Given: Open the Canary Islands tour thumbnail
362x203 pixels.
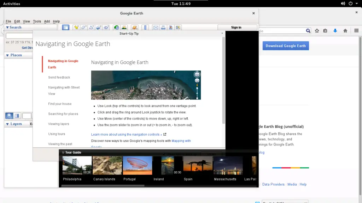Looking at the screenshot, I should coord(107,166).
